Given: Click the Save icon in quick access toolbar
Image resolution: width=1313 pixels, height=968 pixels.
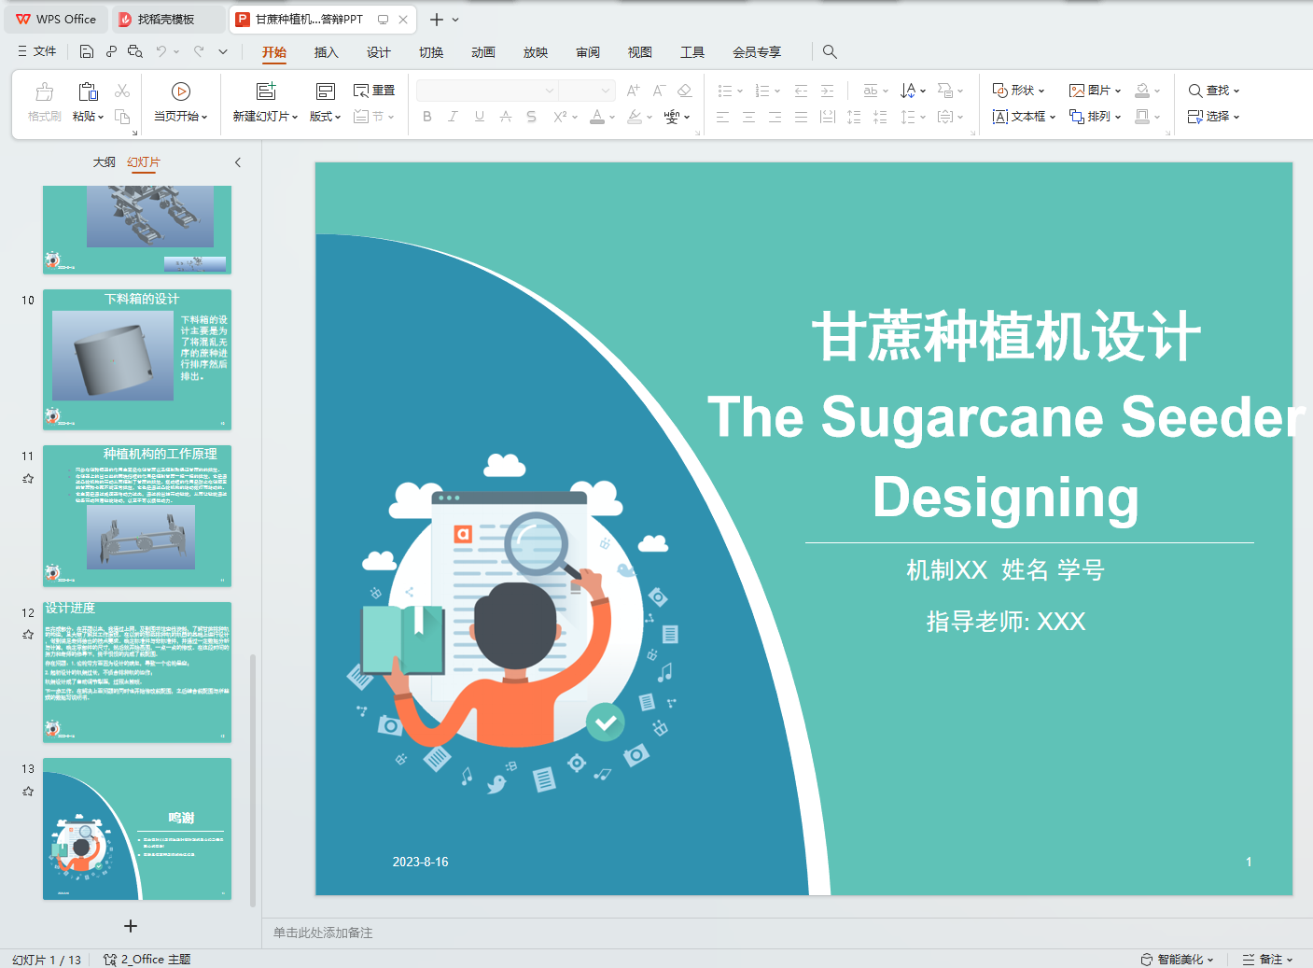Looking at the screenshot, I should [x=87, y=51].
